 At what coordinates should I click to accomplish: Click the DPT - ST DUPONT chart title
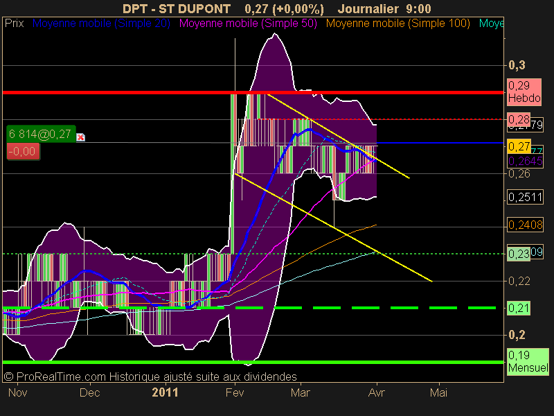[177, 8]
